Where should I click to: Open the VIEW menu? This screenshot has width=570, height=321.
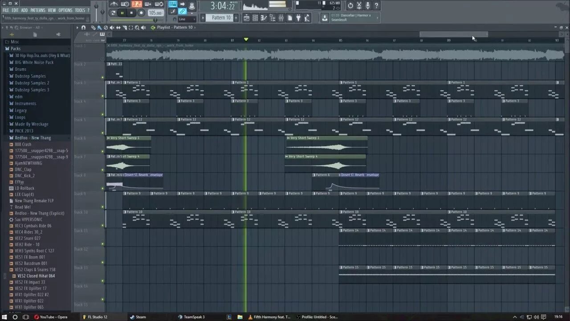pyautogui.click(x=52, y=10)
